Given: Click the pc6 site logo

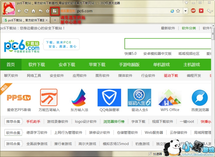Looking at the screenshot, I should tap(22, 46).
